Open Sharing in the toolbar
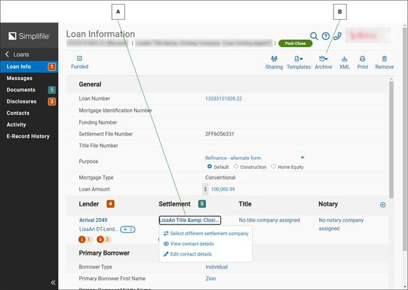The image size is (408, 290). pyautogui.click(x=274, y=63)
